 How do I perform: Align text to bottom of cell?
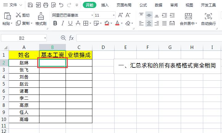[157, 15]
